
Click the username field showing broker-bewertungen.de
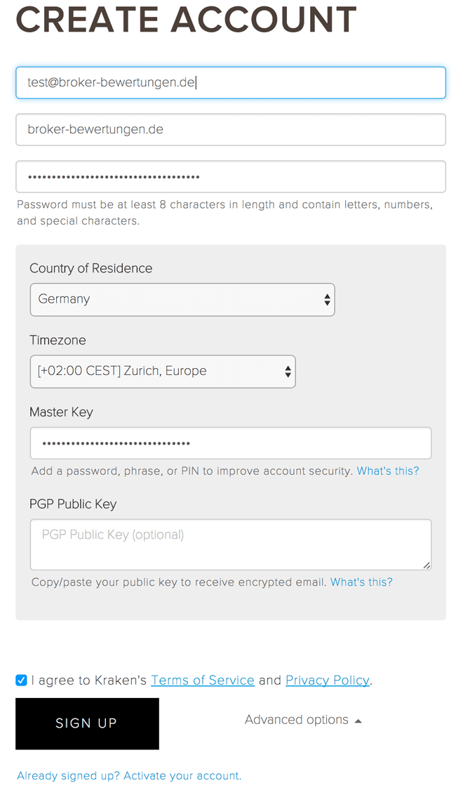231,130
